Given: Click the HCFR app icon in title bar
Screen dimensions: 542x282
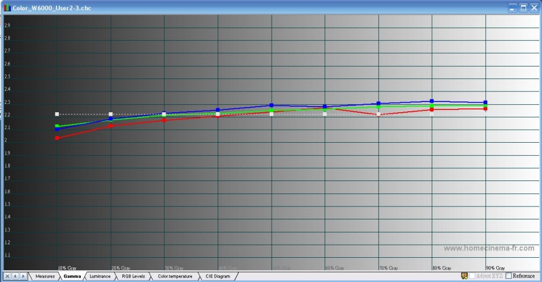Looking at the screenshot, I should coord(7,7).
